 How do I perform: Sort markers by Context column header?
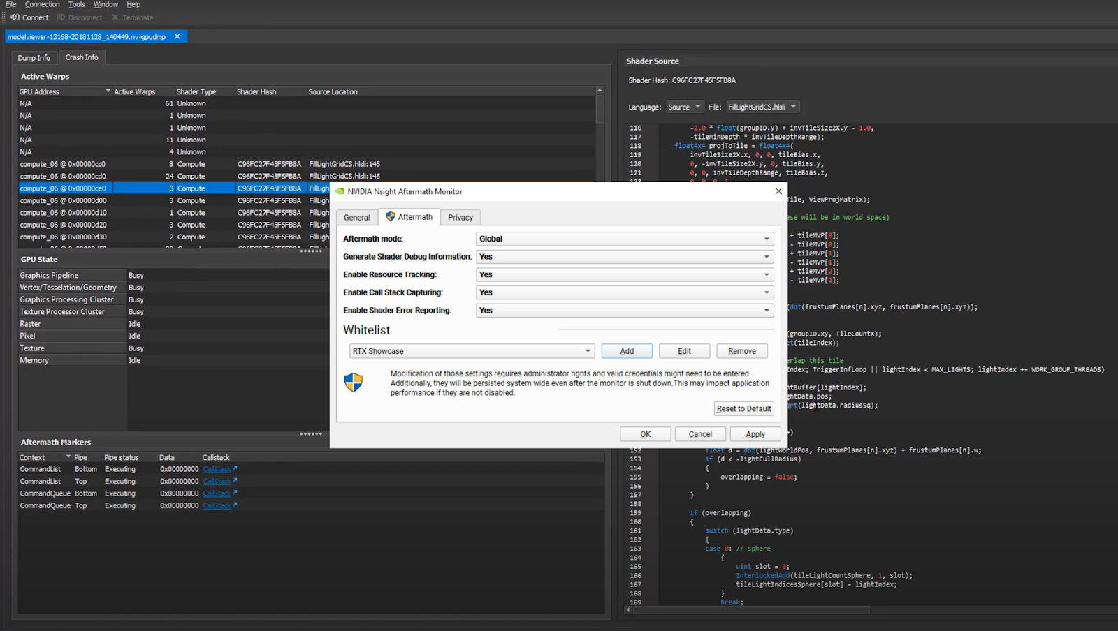[x=45, y=458]
